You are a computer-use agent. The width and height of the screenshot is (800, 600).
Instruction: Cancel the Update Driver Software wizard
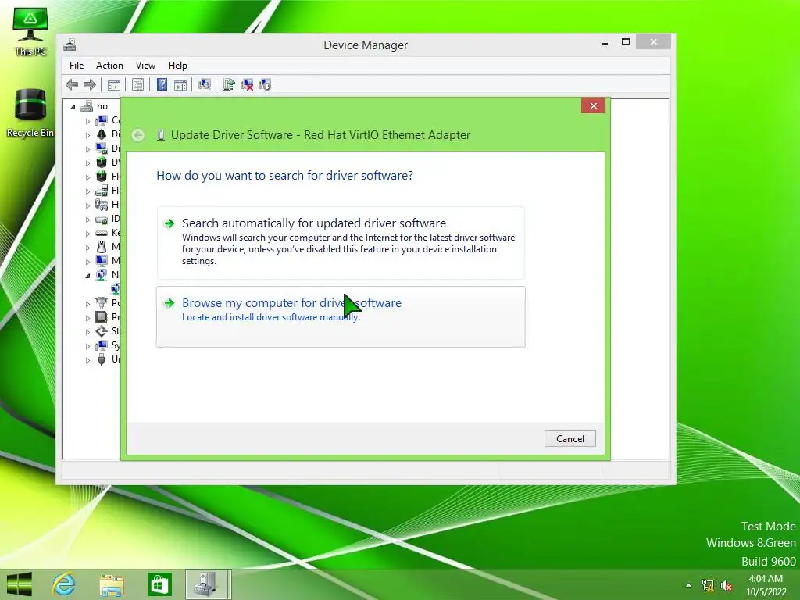[570, 439]
